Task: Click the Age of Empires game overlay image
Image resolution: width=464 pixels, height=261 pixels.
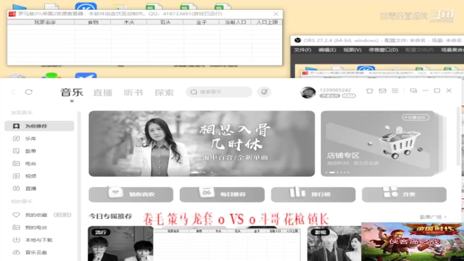Action: pos(412,241)
